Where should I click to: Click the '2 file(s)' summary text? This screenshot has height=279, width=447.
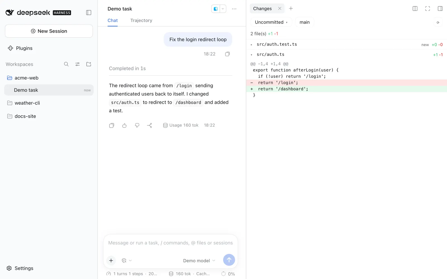258,34
